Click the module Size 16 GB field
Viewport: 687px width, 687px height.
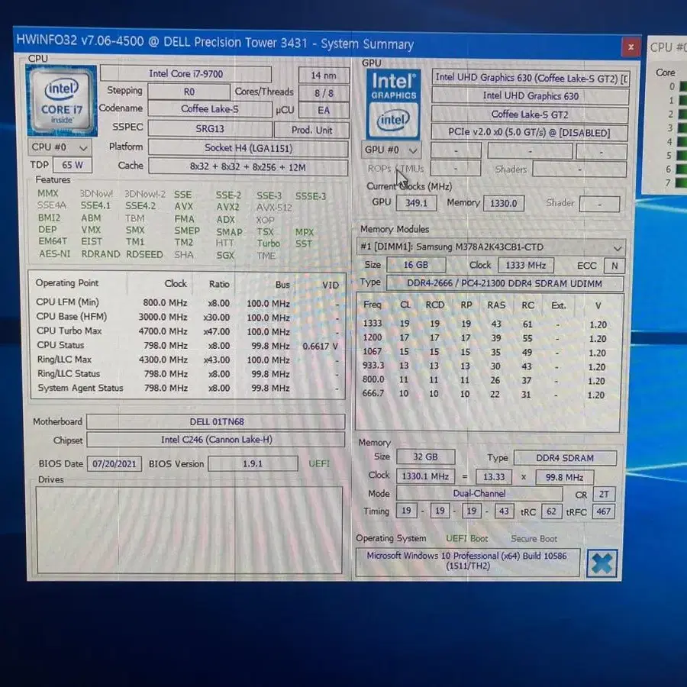pos(416,265)
